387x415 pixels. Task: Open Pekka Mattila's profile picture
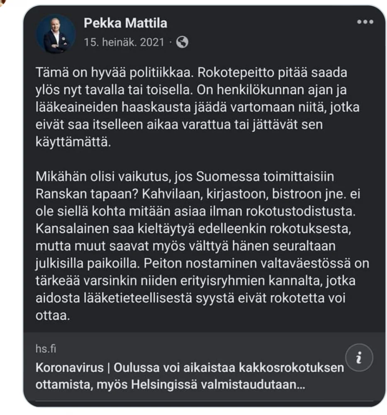56,35
